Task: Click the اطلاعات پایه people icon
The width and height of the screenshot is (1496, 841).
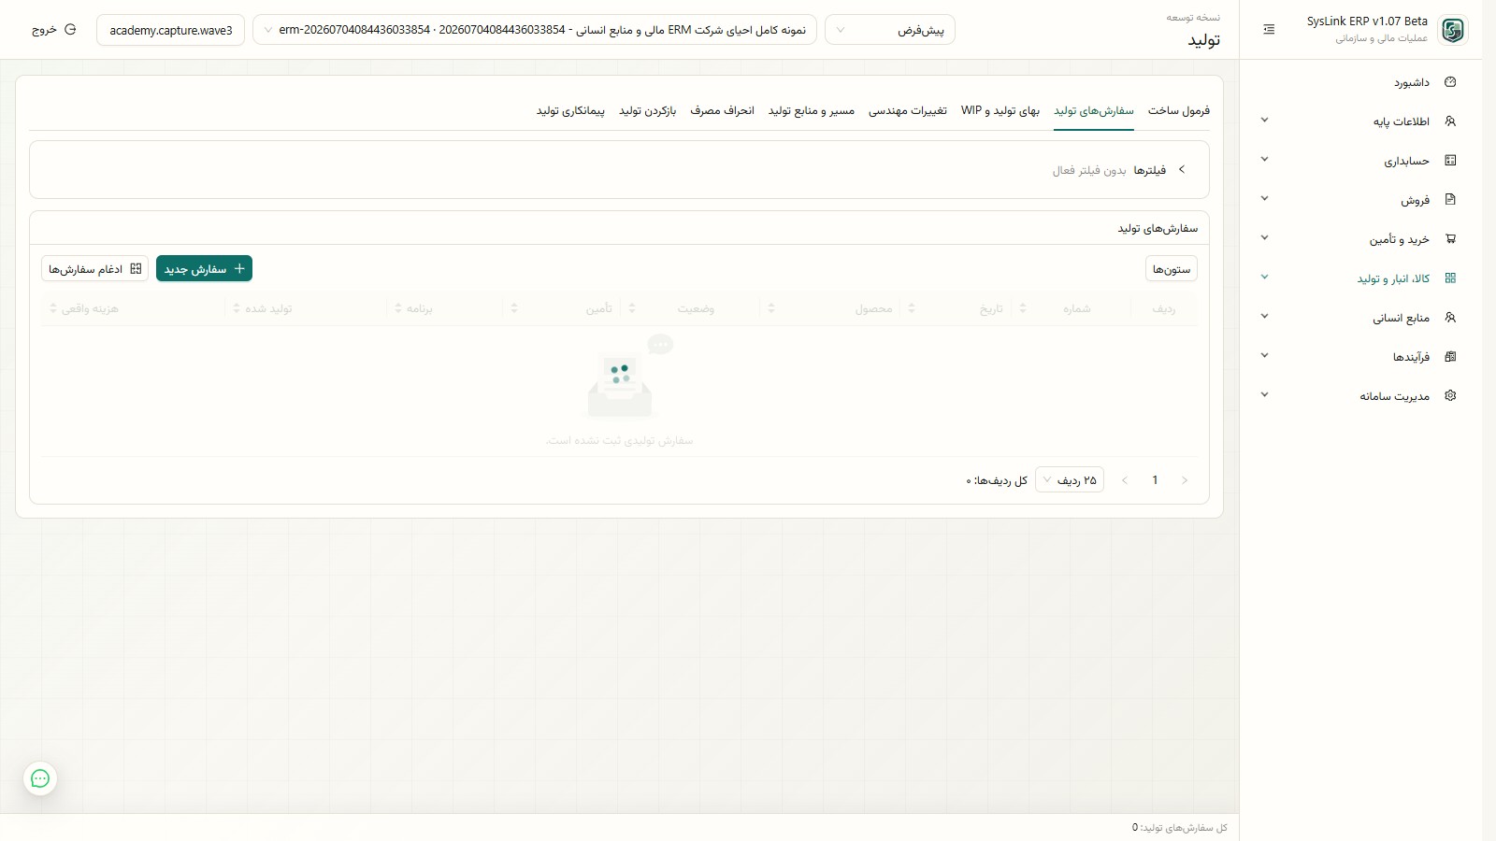Action: tap(1450, 121)
